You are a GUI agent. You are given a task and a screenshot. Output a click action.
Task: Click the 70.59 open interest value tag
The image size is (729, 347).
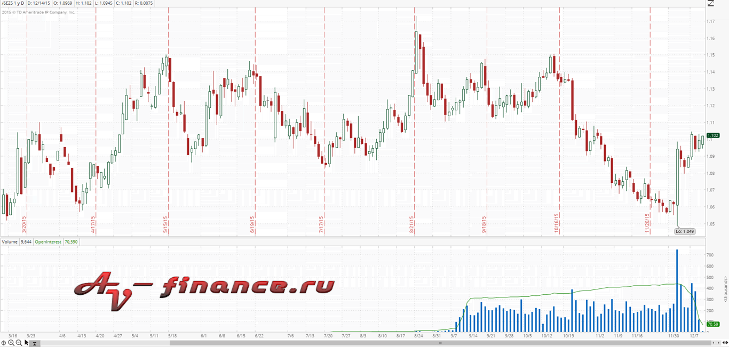[713, 324]
